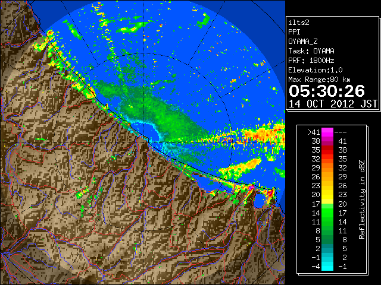Click the "14 OCT 2012 JST" date

pyautogui.click(x=333, y=104)
